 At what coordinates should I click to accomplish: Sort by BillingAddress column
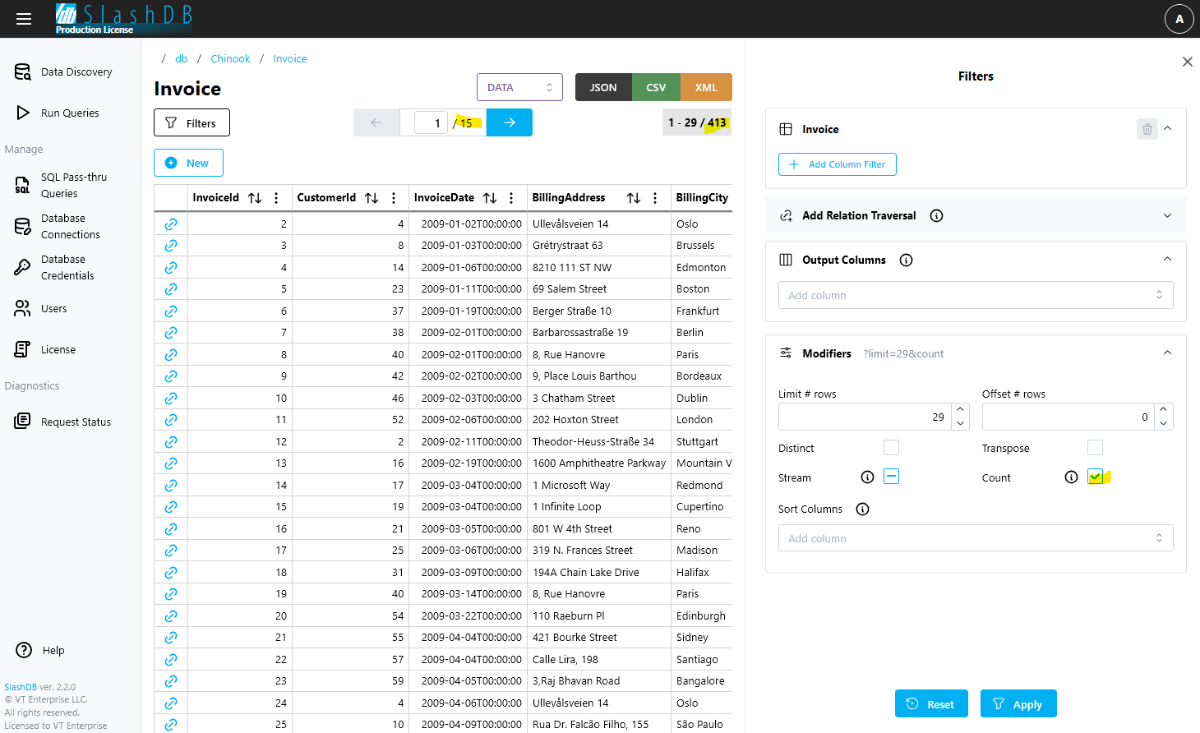tap(634, 198)
